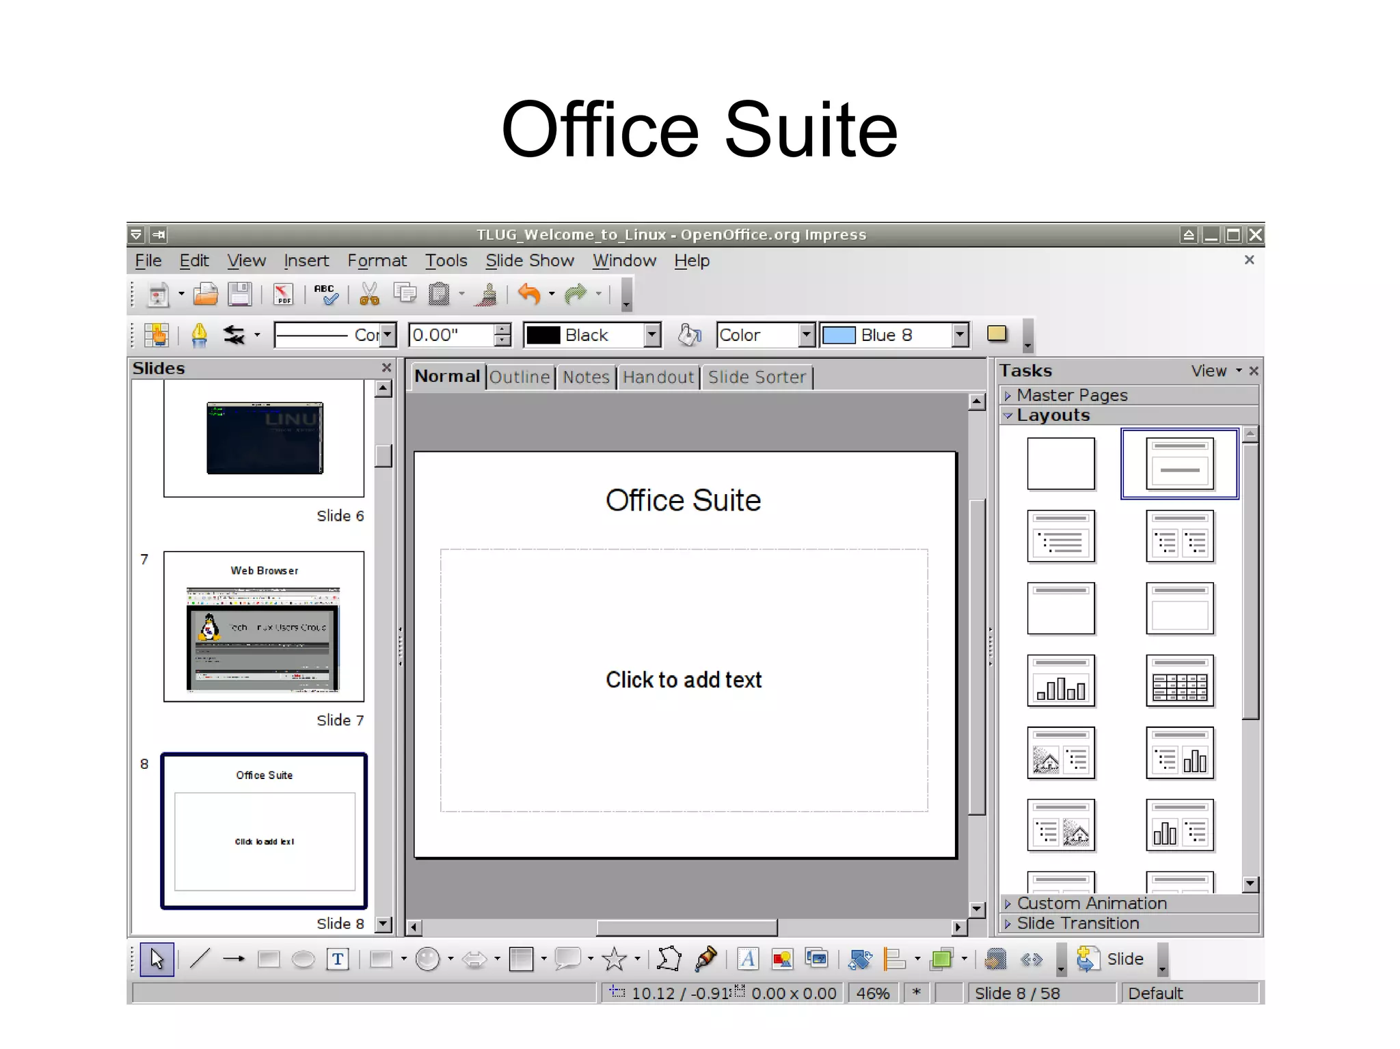Viewport: 1400px width, 1049px height.
Task: Export directly as PDF icon
Action: (283, 295)
